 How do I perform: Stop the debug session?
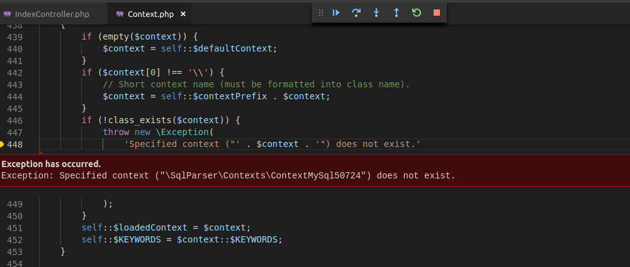[436, 13]
